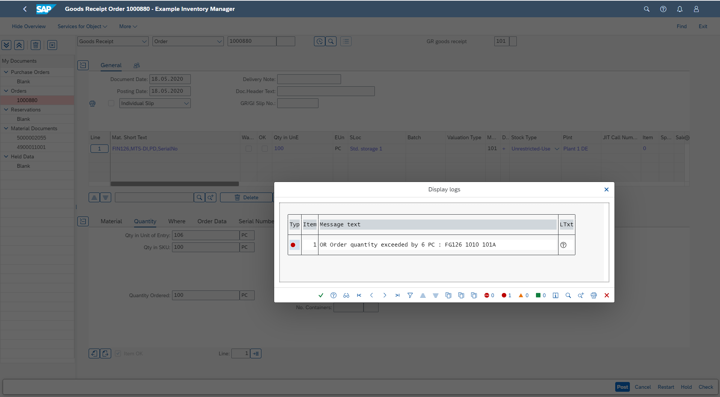Collapse the Reservations tree node

coord(6,110)
